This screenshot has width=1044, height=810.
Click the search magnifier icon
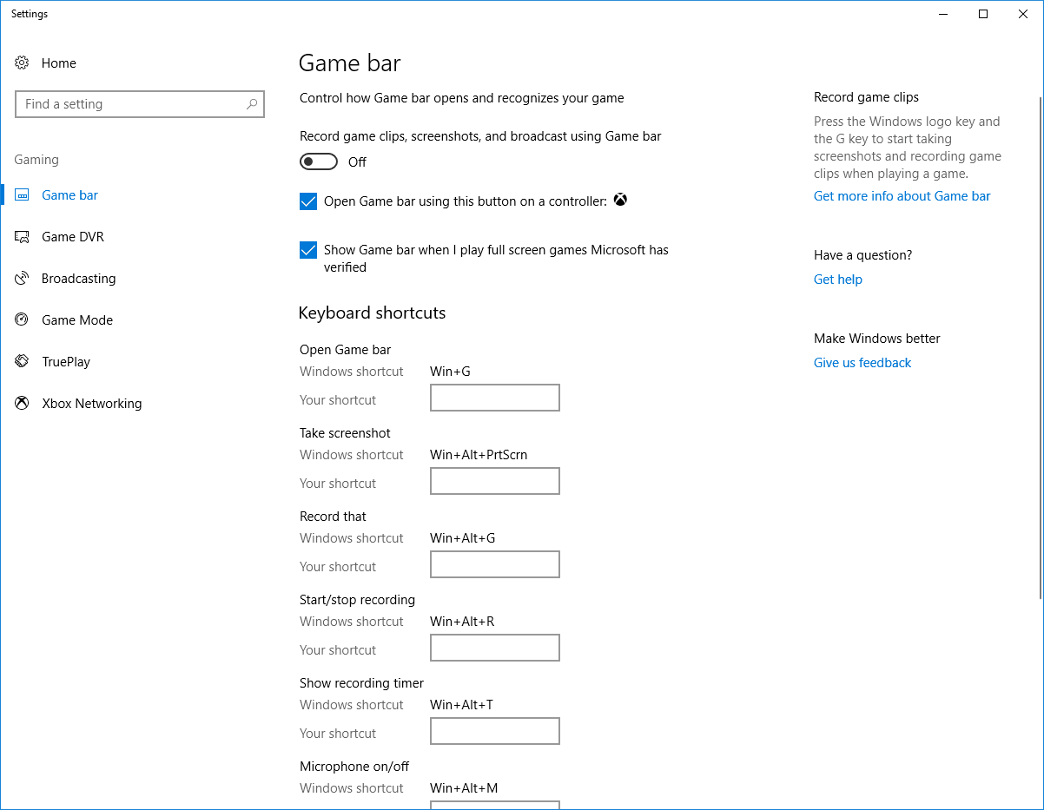pos(252,104)
